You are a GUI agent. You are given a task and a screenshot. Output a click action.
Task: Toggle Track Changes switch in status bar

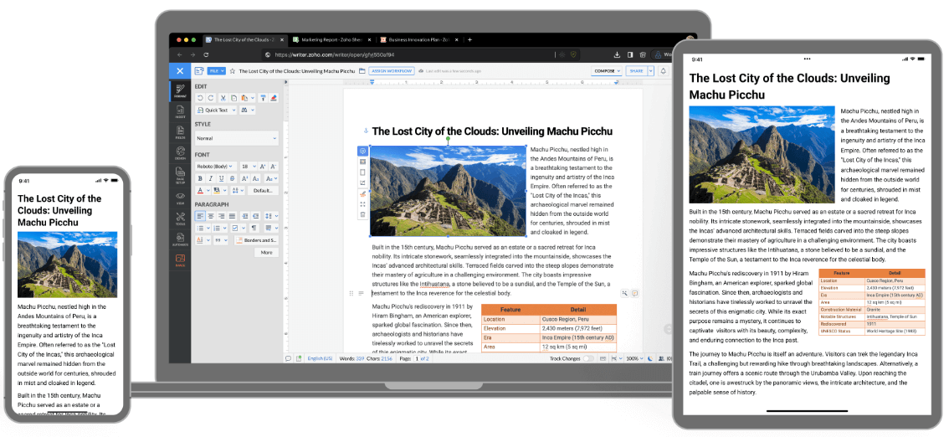[x=588, y=358]
